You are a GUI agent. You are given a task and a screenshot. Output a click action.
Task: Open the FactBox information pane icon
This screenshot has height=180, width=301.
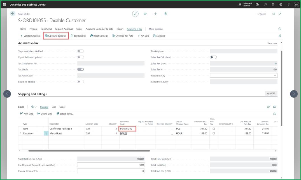coord(280,29)
